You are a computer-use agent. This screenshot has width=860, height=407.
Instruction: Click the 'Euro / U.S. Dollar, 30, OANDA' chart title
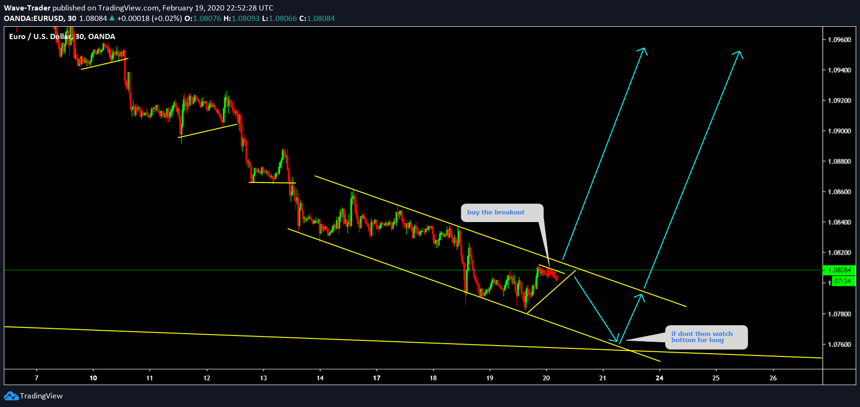click(x=62, y=37)
